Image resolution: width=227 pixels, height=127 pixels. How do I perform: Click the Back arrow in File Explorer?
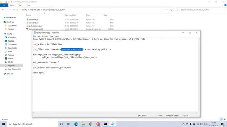[3, 10]
